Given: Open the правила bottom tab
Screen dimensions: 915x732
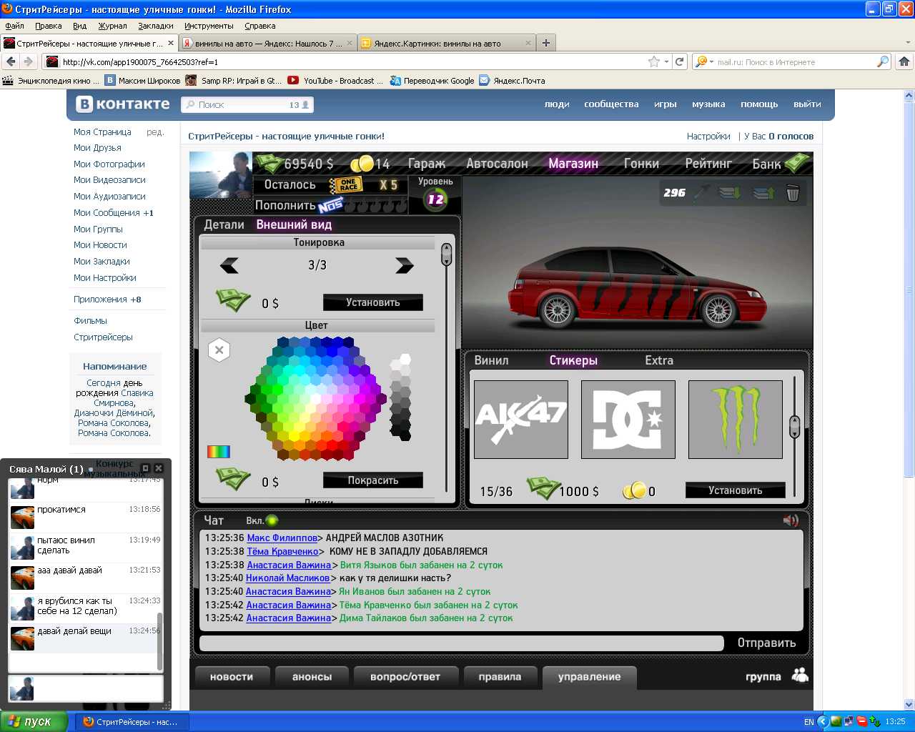Looking at the screenshot, I should (500, 677).
